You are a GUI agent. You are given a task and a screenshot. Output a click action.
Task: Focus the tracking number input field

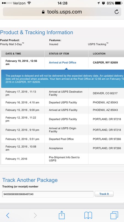pos(48,194)
